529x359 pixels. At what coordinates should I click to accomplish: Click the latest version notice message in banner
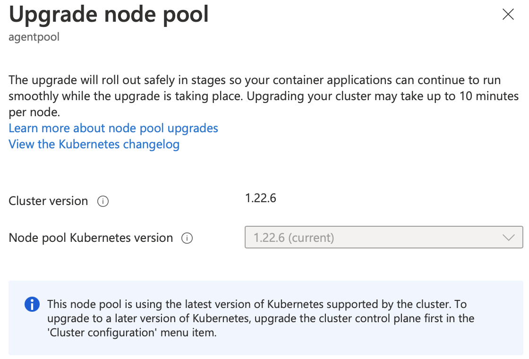point(261,318)
